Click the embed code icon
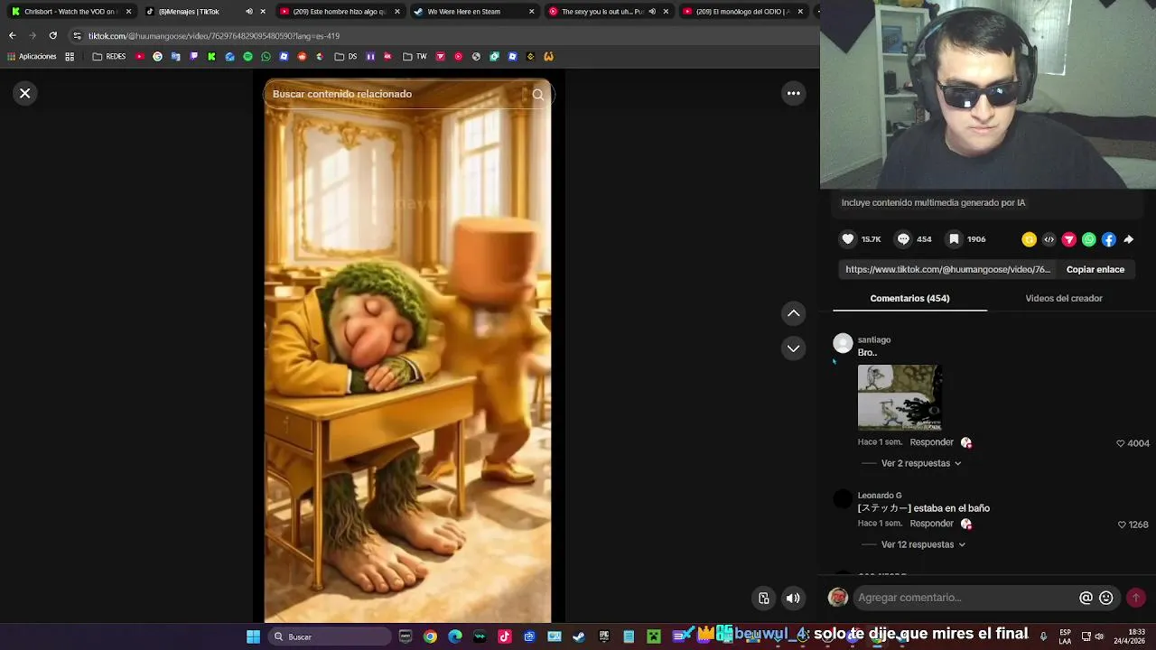Image resolution: width=1156 pixels, height=650 pixels. (x=1049, y=239)
